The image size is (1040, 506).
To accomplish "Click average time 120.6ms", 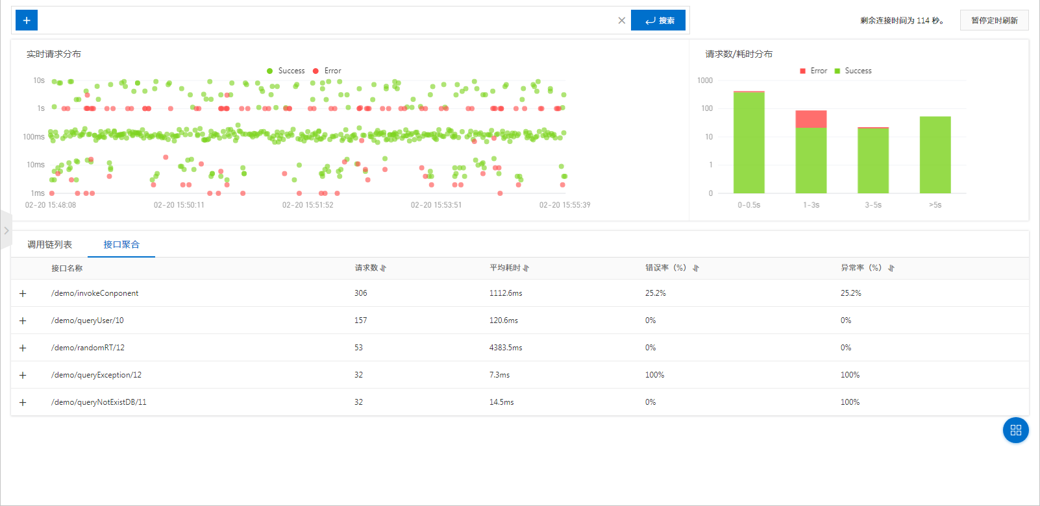I will 504,320.
